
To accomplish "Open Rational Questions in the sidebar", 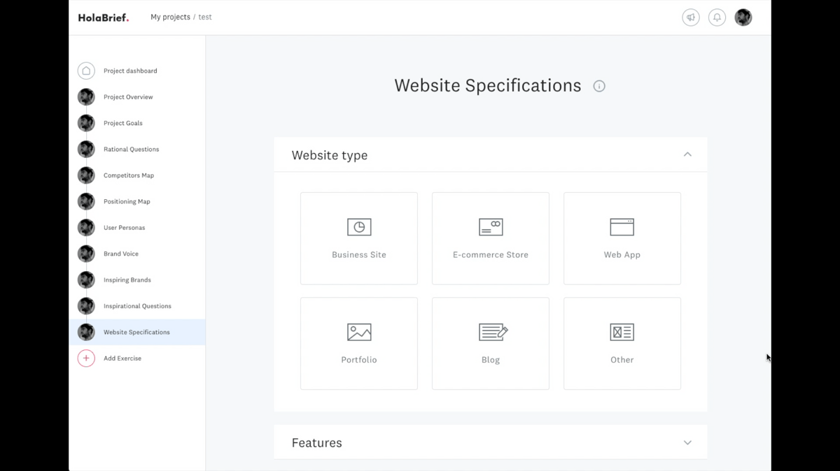I will [x=132, y=149].
